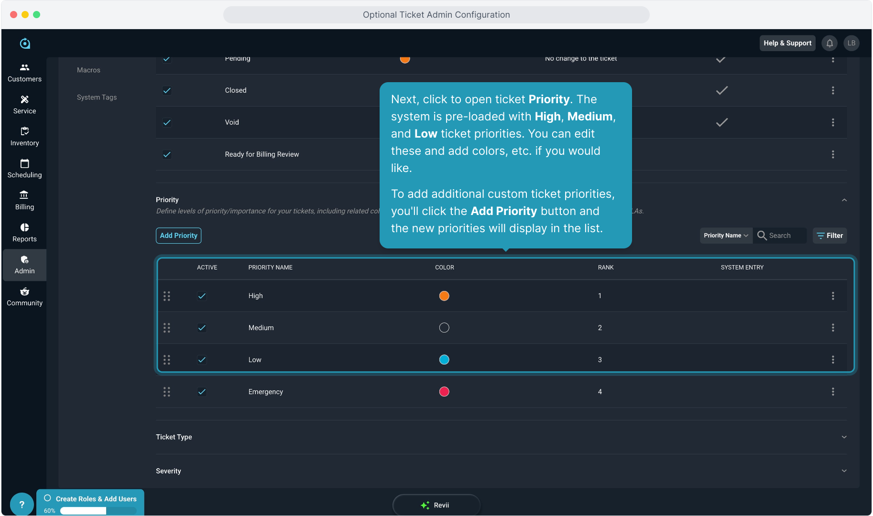This screenshot has height=516, width=873.
Task: Select System Tags in the settings menu
Action: click(97, 97)
